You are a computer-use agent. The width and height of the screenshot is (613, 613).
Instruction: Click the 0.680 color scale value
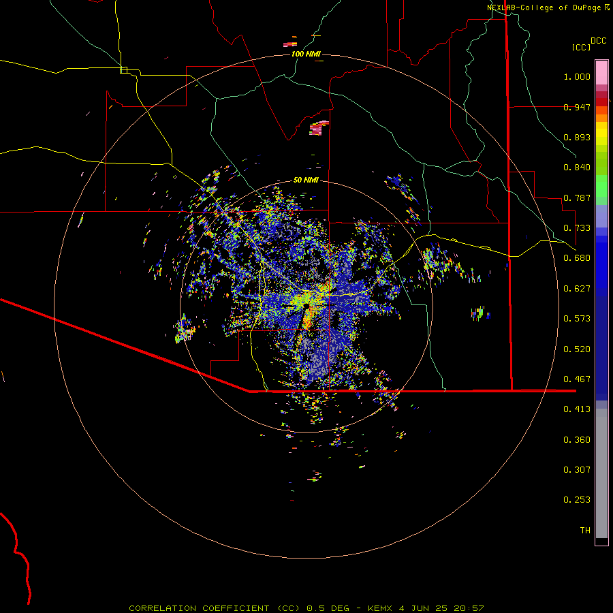[x=577, y=258]
